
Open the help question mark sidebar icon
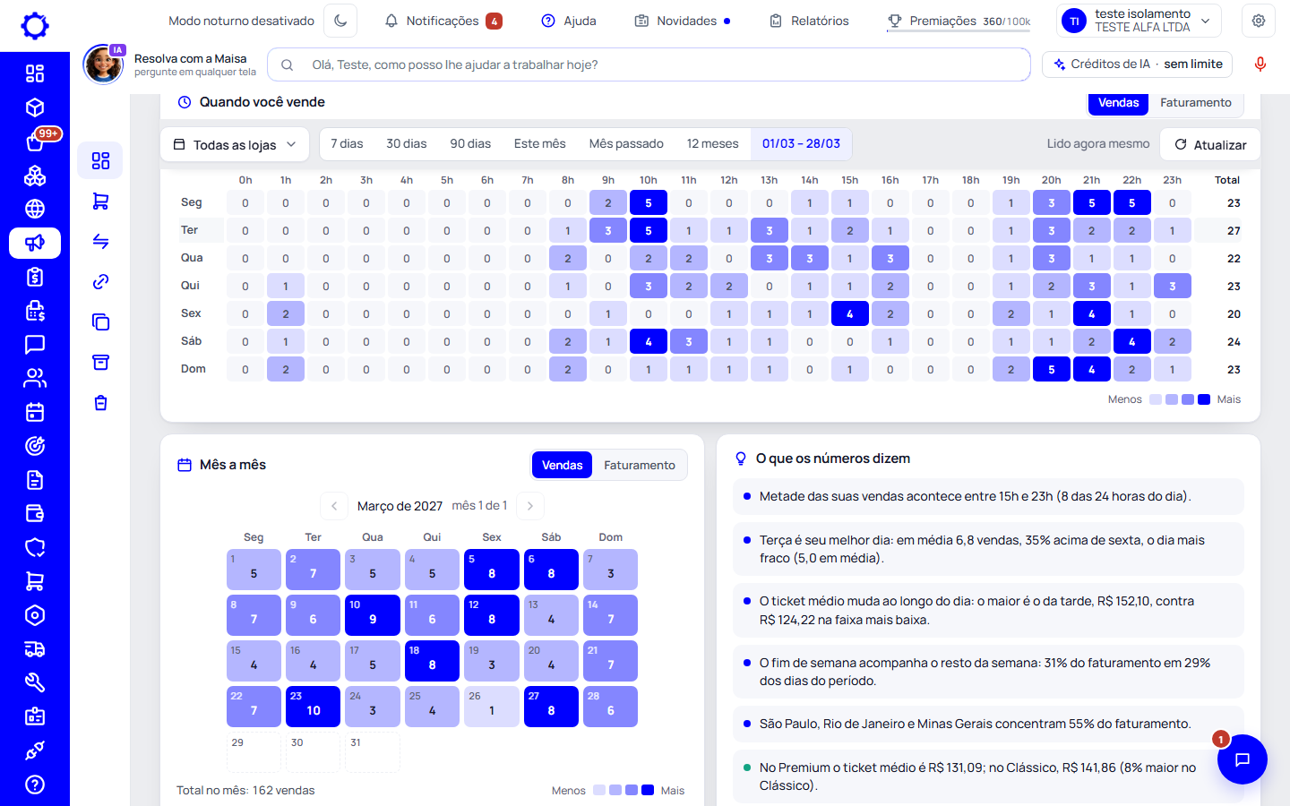click(x=35, y=785)
